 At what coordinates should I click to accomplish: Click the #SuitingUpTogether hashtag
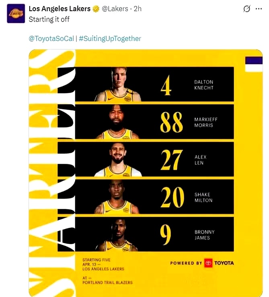[110, 39]
